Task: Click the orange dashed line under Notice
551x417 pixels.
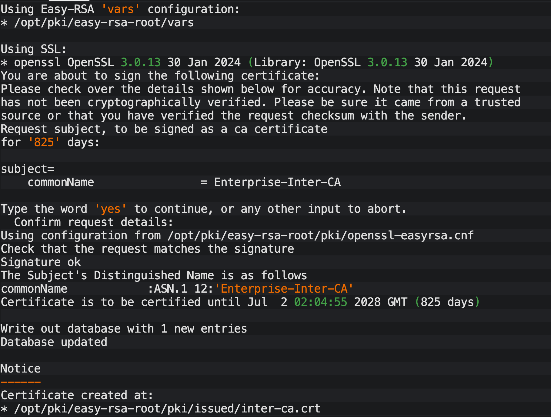Action: [21, 382]
